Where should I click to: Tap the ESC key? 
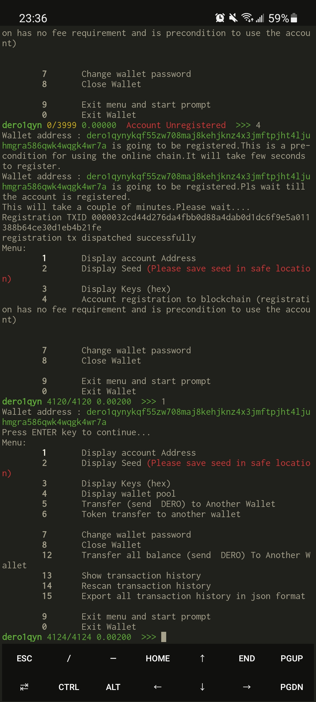[24, 658]
